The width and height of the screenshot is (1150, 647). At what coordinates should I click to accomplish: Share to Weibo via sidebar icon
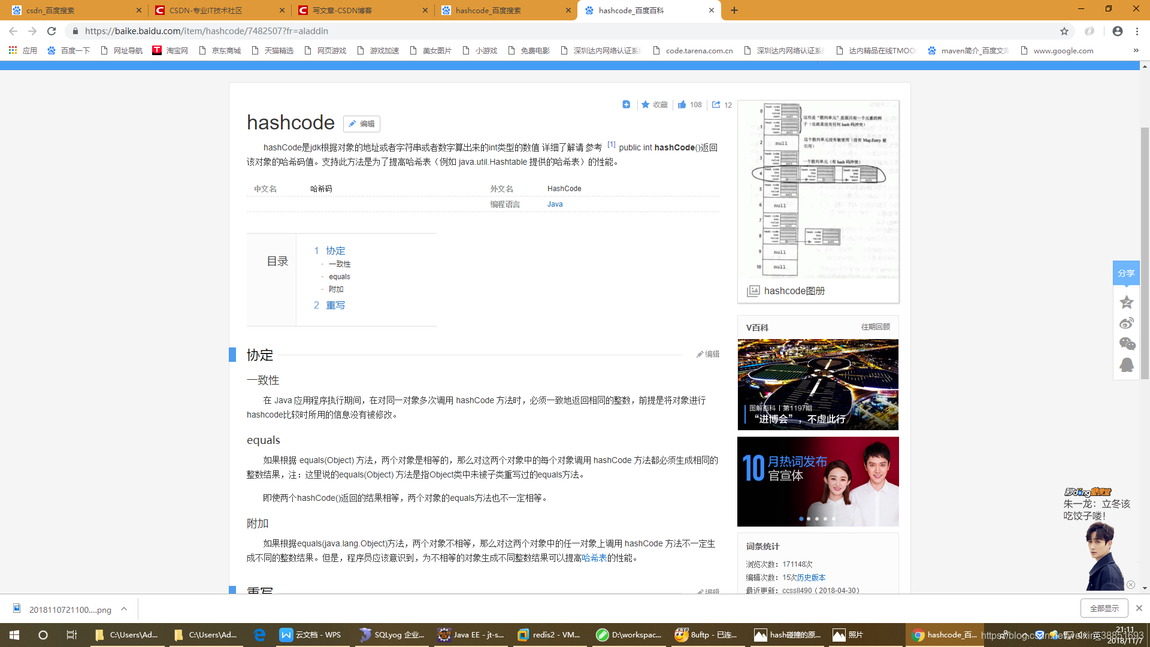1127,323
